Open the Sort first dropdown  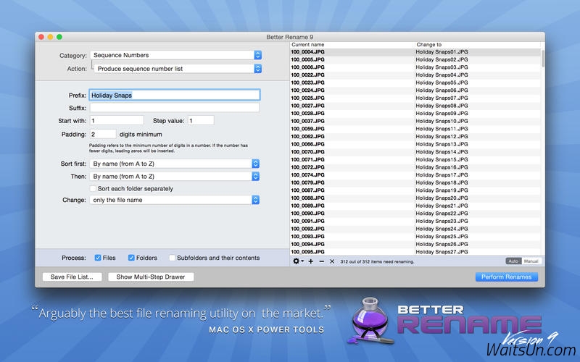175,164
